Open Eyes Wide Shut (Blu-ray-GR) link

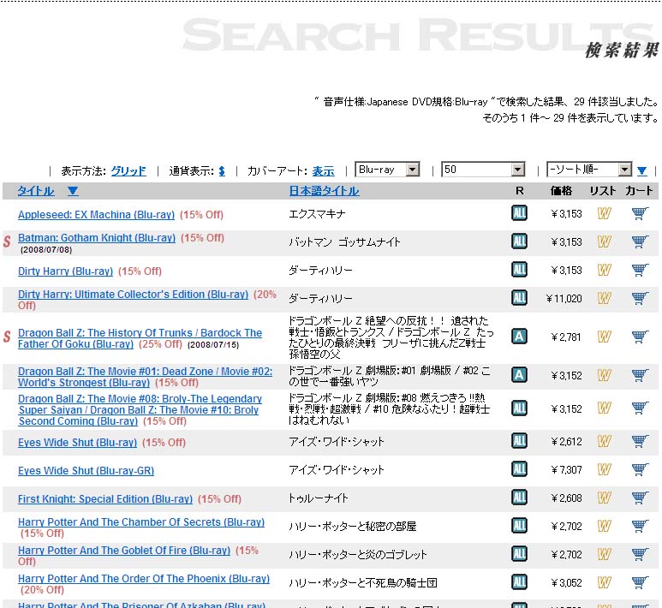click(86, 471)
